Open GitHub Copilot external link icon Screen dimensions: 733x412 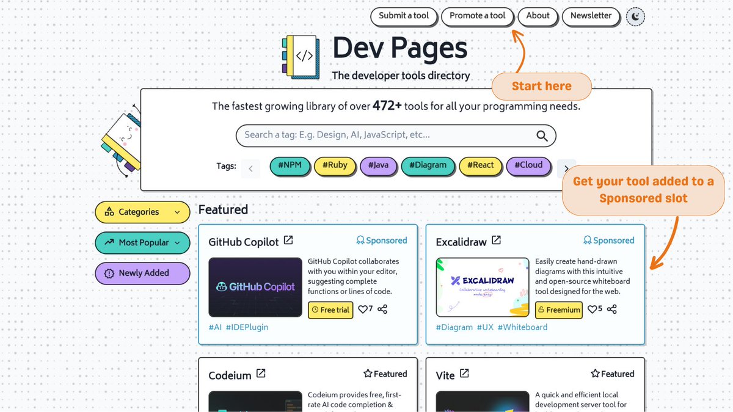tap(288, 240)
